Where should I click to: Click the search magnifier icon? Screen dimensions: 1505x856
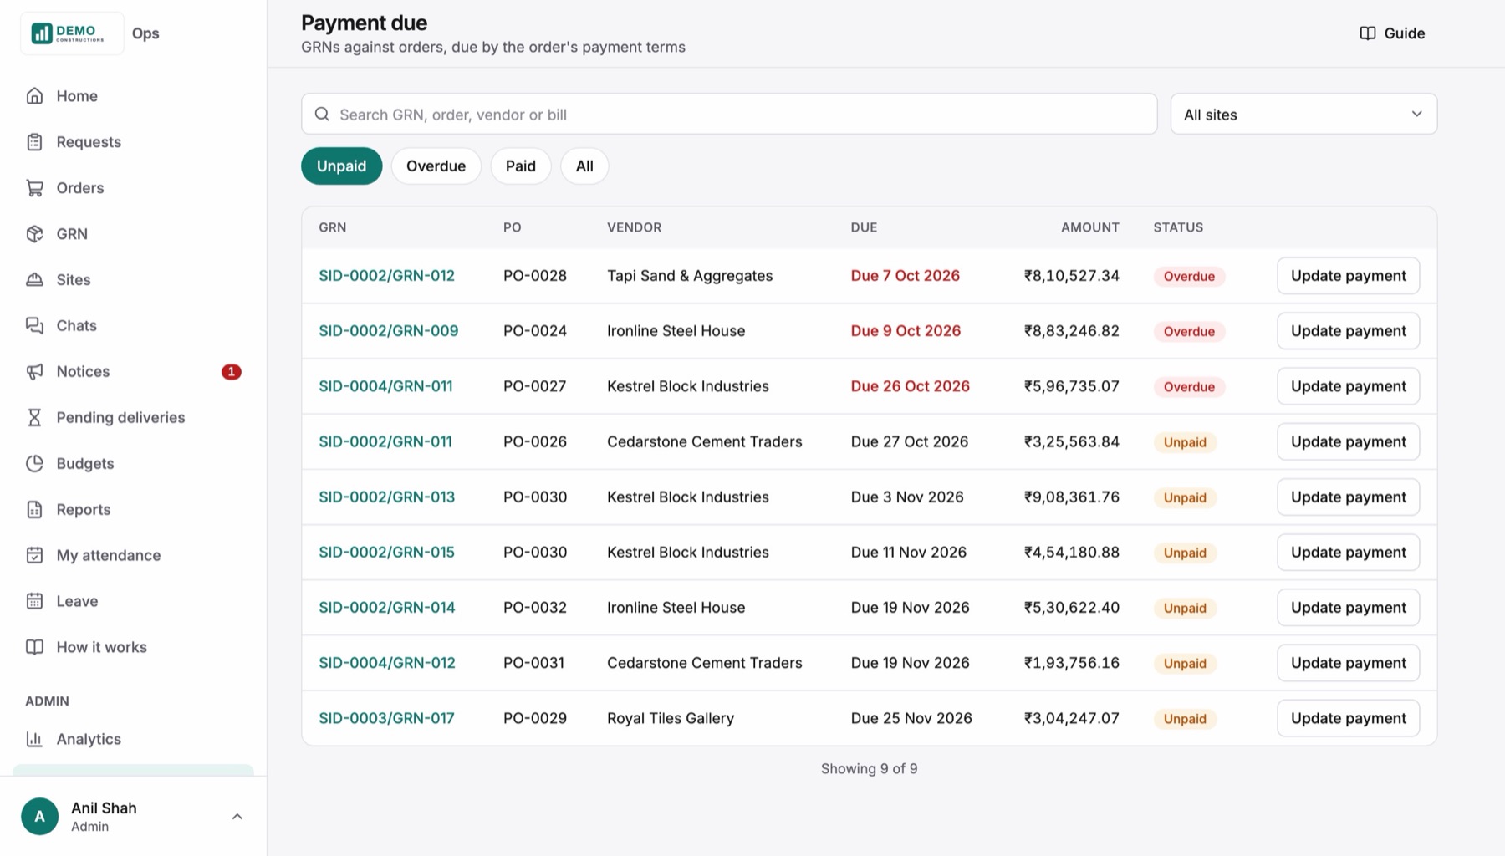[x=322, y=115]
